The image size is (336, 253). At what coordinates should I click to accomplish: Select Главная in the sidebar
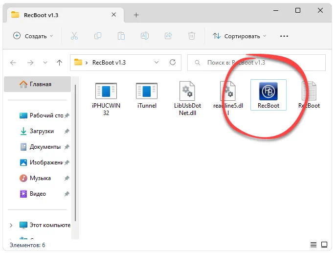click(x=38, y=84)
